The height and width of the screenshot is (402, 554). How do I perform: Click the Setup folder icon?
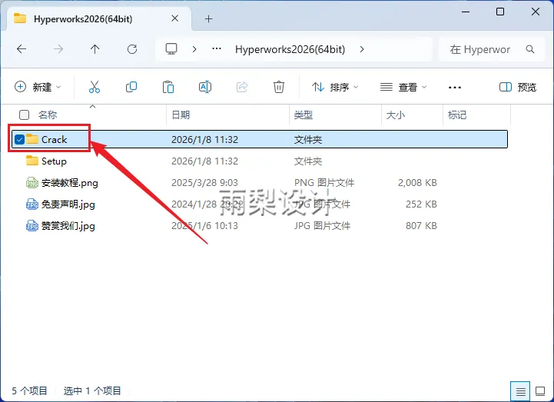(32, 161)
